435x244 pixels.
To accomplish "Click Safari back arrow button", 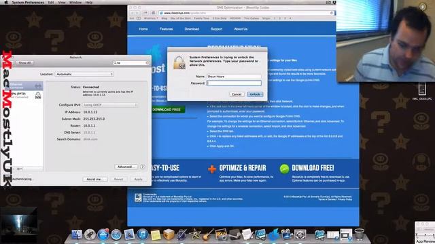I will [133, 13].
